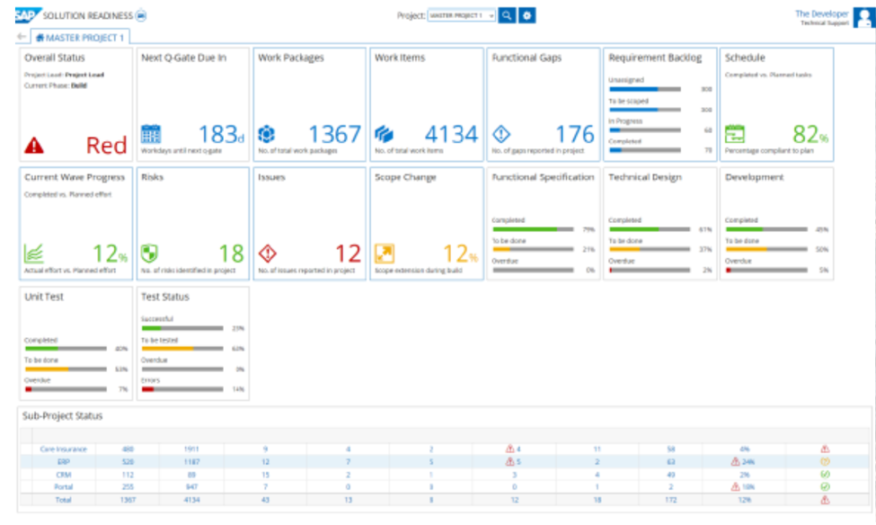Image resolution: width=876 pixels, height=525 pixels.
Task: Open the Project dropdown showing Master Project 1
Action: pyautogui.click(x=461, y=15)
